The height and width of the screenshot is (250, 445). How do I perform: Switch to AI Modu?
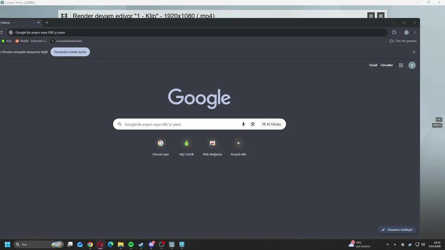coord(272,124)
